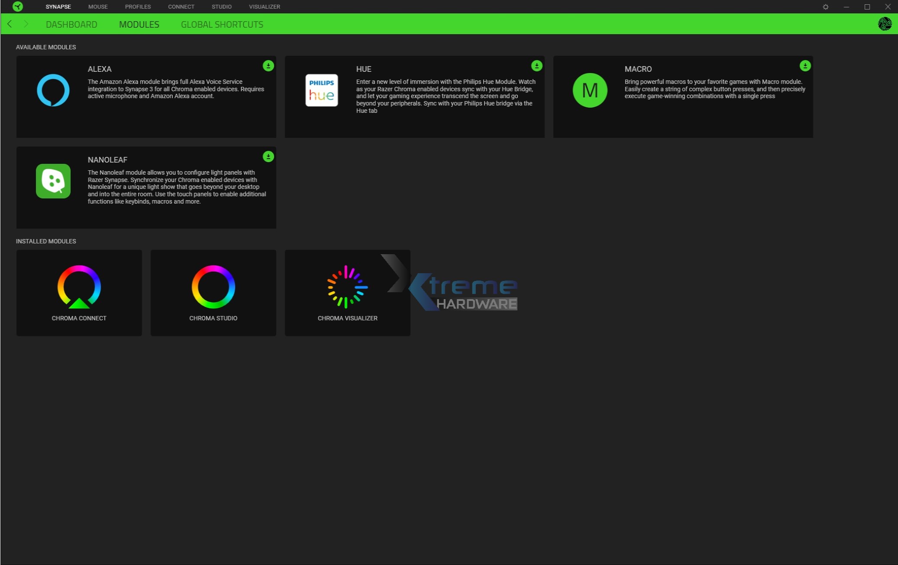Screen dimensions: 898x565
Task: Click the back navigation arrow
Action: click(10, 24)
